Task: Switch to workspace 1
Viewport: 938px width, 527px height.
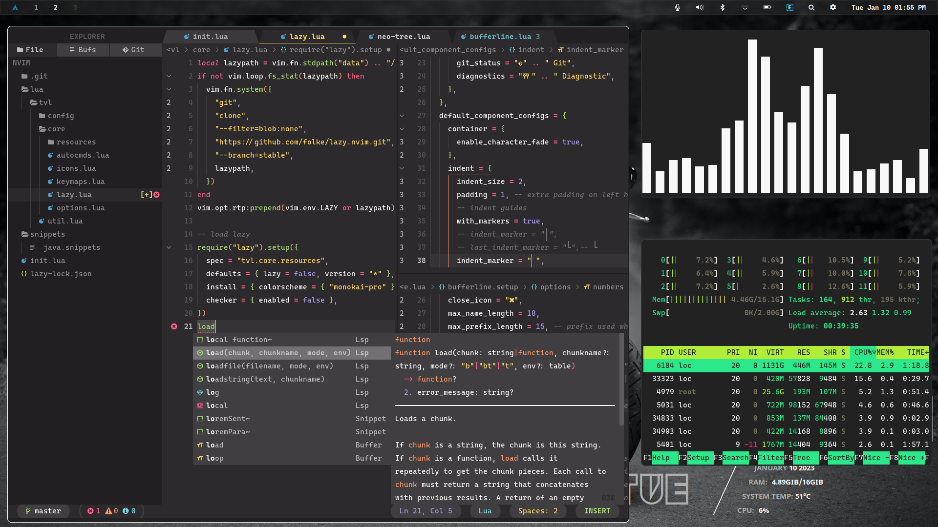Action: [36, 7]
